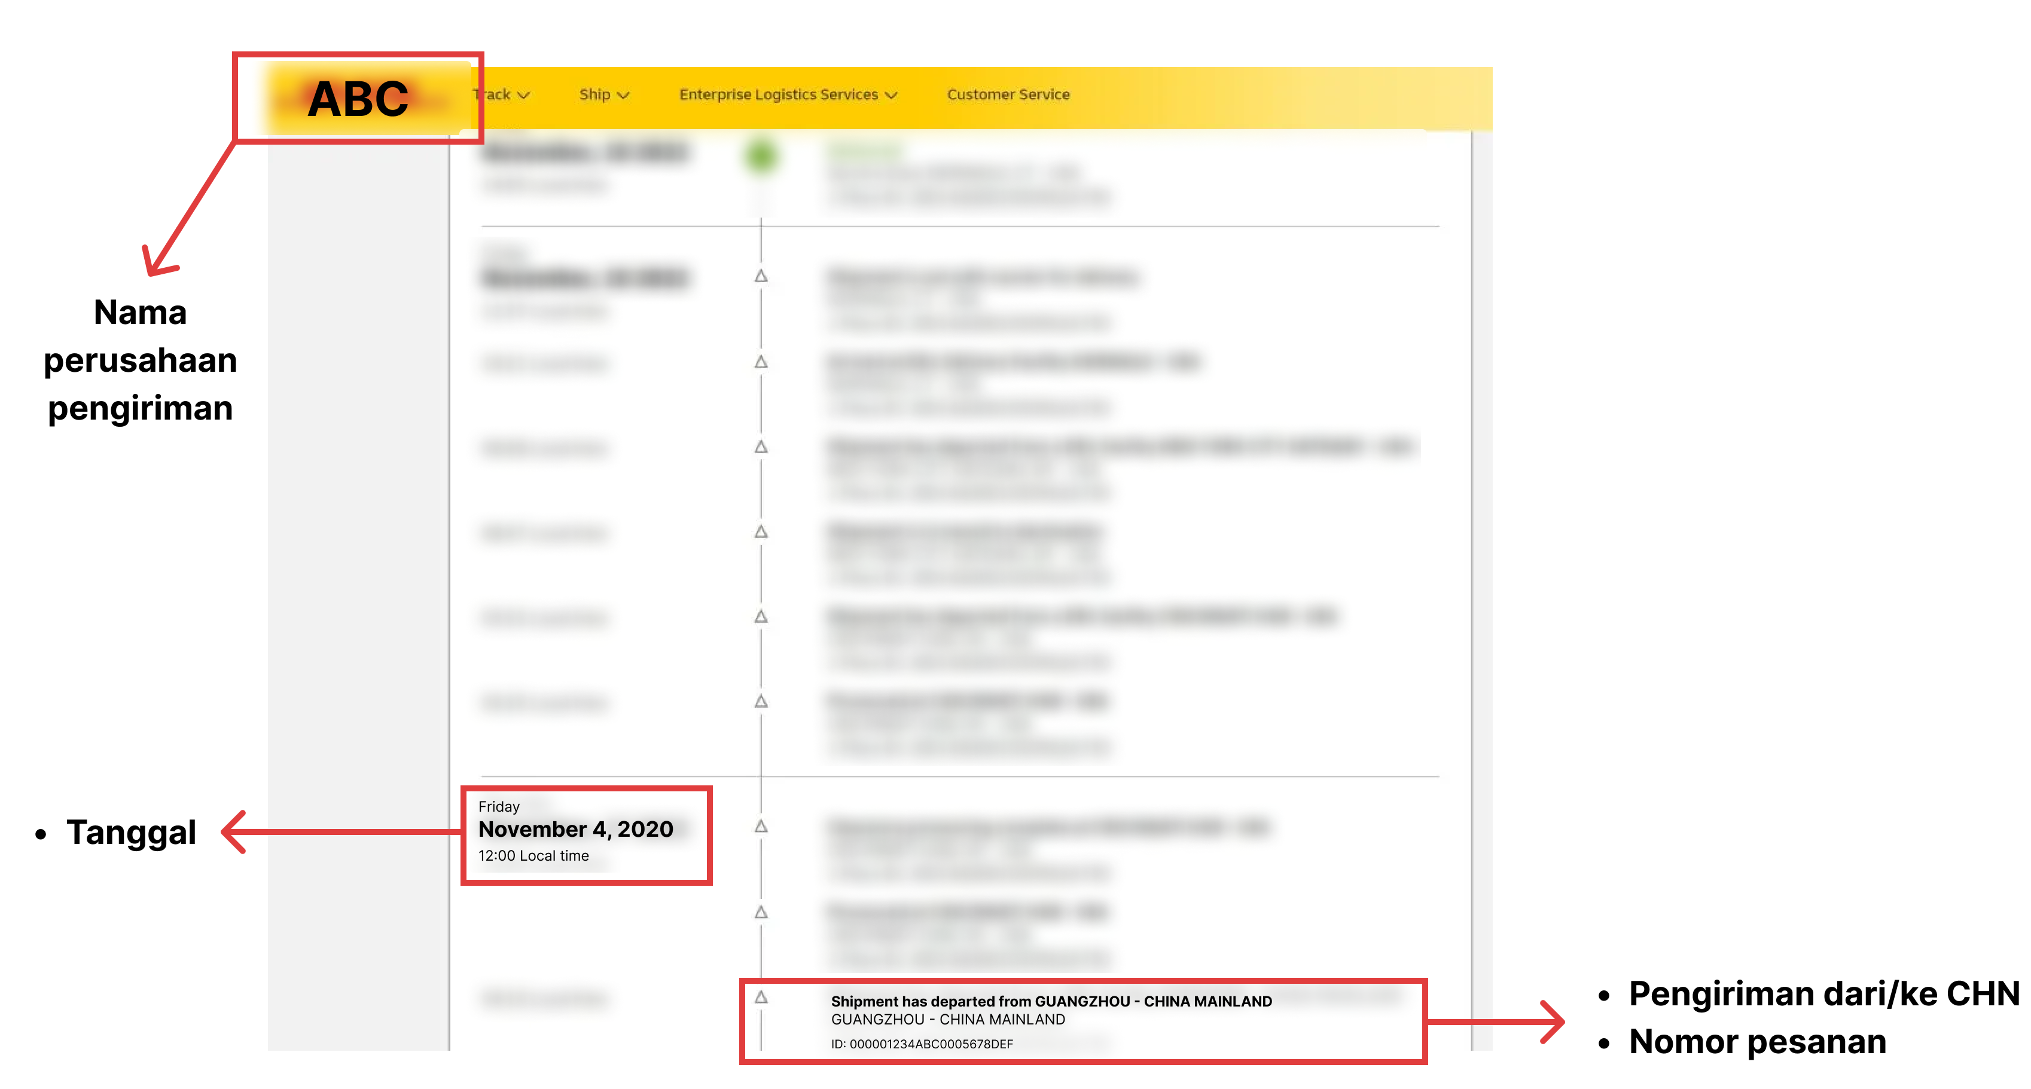Open Enterprise Logistics Services menu

(x=778, y=94)
